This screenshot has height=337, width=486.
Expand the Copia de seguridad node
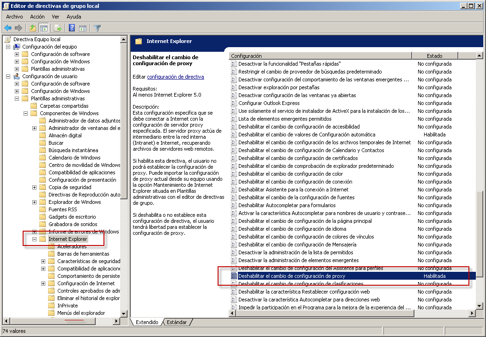(34, 188)
